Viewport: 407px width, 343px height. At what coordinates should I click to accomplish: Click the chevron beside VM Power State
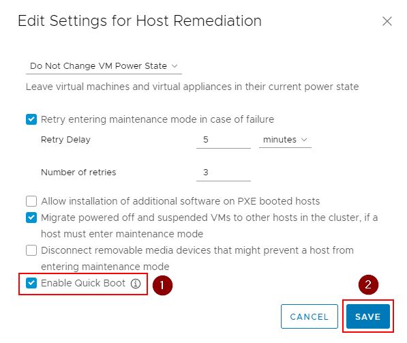[175, 66]
